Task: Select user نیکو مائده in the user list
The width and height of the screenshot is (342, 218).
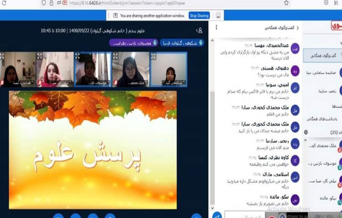Action: point(329,198)
